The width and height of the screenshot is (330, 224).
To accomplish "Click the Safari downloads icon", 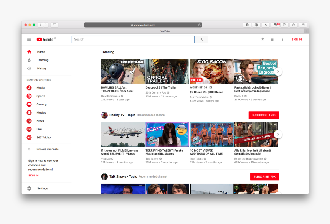I will [x=247, y=25].
